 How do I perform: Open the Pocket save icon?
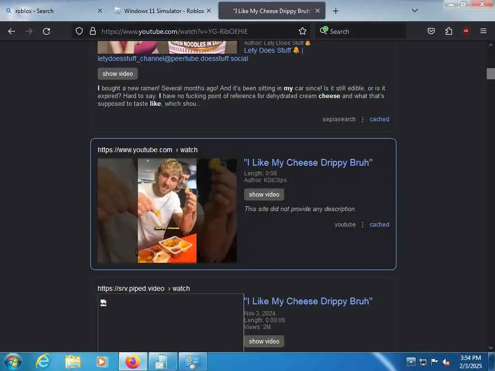[431, 31]
